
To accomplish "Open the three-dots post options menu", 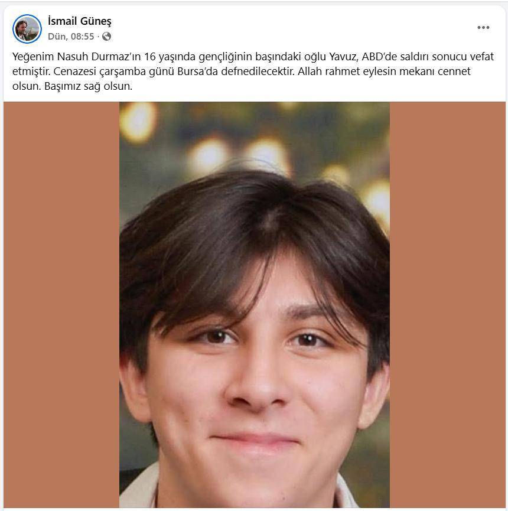I will [483, 28].
